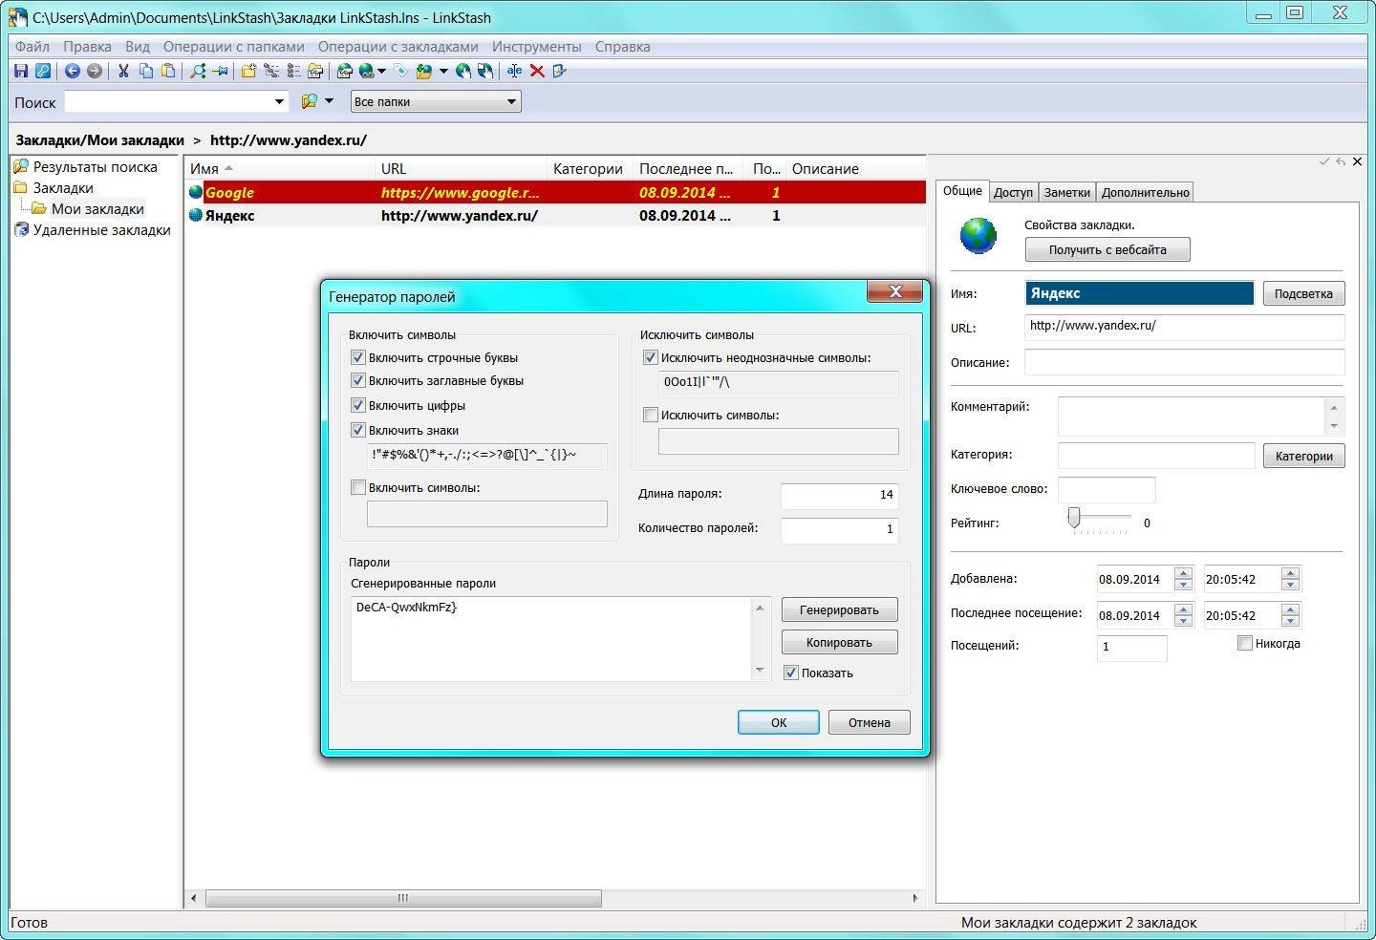The height and width of the screenshot is (940, 1376).
Task: Enable the Включить символы checkbox
Action: pyautogui.click(x=358, y=487)
